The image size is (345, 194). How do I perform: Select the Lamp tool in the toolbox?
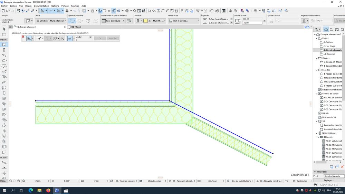pyautogui.click(x=4, y=136)
